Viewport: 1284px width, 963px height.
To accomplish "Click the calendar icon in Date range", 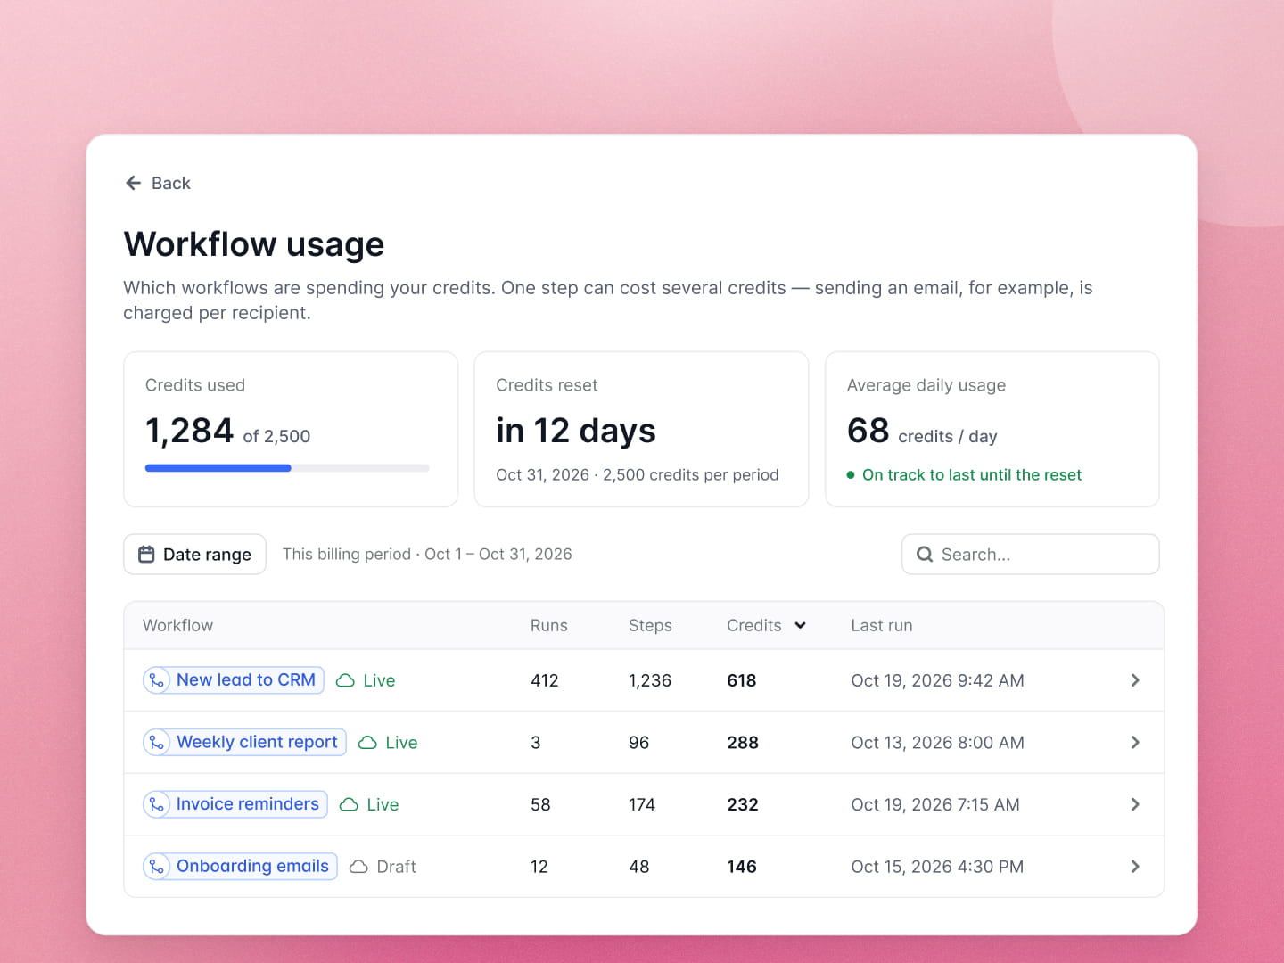I will (x=146, y=555).
